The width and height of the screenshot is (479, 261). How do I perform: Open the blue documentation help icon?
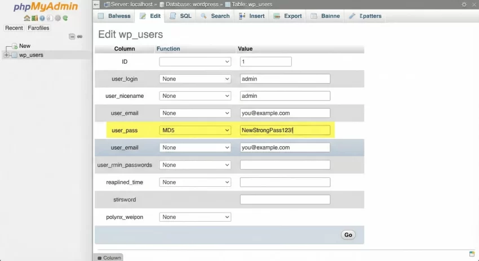42,18
